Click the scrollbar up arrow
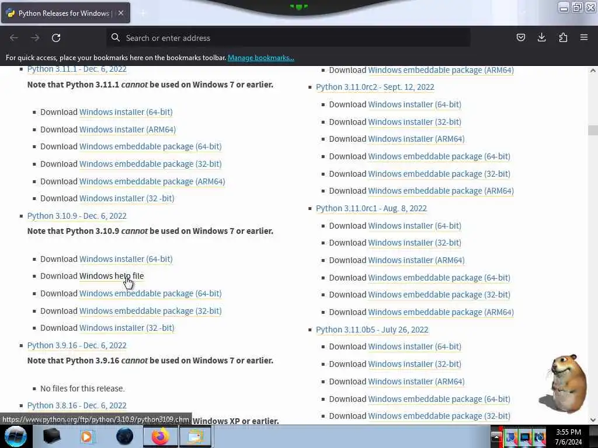 pos(593,71)
